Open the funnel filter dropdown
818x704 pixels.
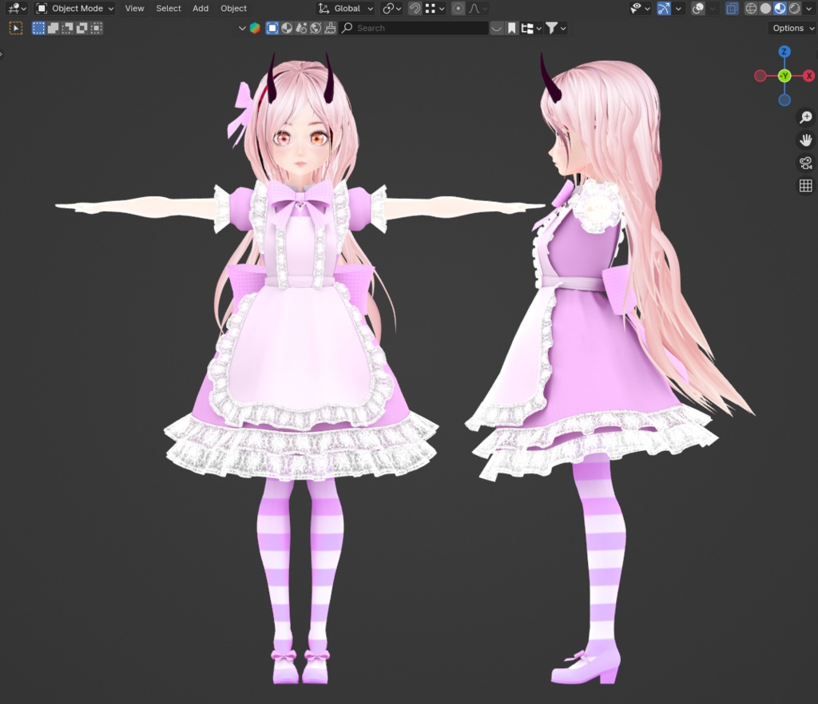(x=556, y=28)
